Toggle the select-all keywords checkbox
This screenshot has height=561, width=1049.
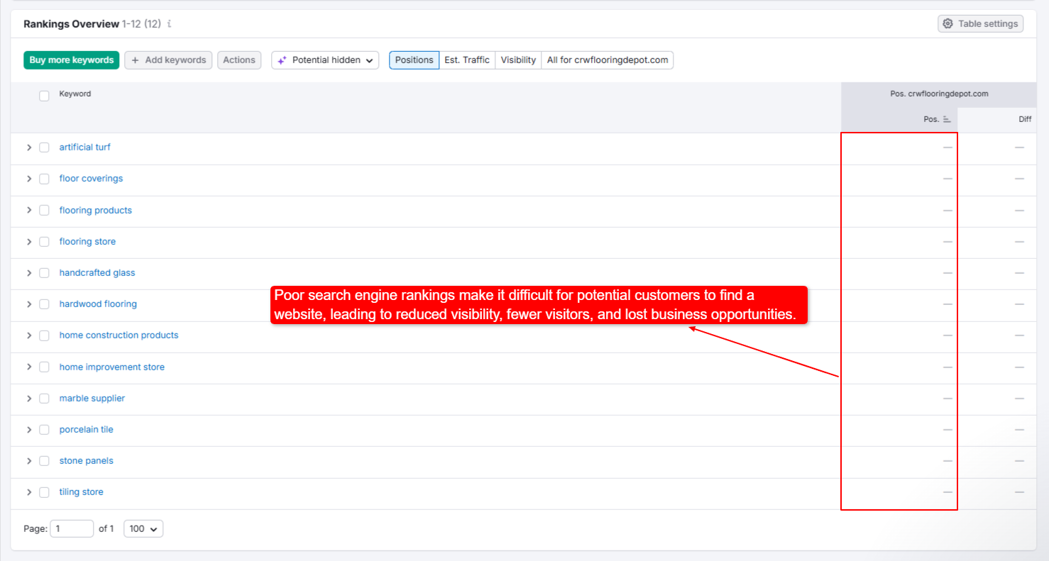pos(44,96)
